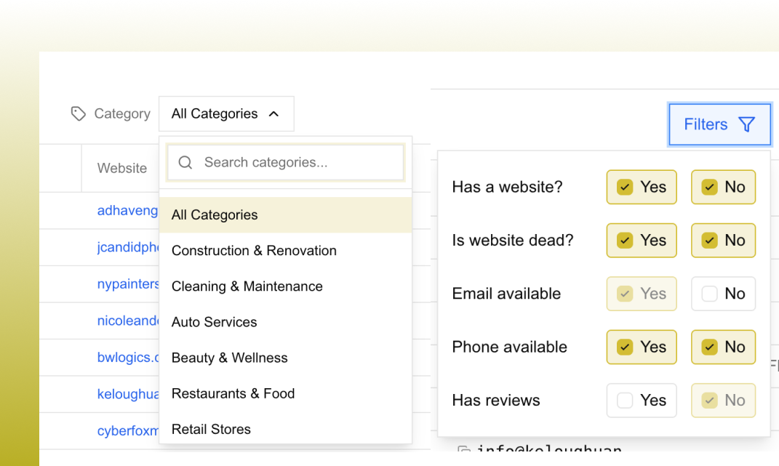Open the Filters panel button
Screen dimensions: 779x466
click(x=719, y=124)
